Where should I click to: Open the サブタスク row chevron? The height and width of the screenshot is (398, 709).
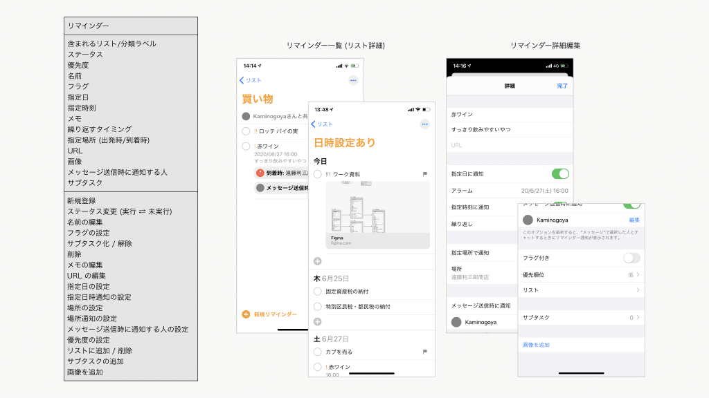[x=638, y=318]
